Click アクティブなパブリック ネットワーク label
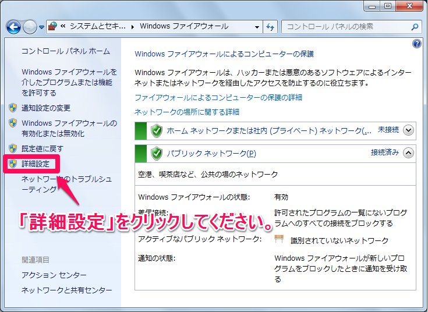The image size is (428, 312). pos(200,239)
